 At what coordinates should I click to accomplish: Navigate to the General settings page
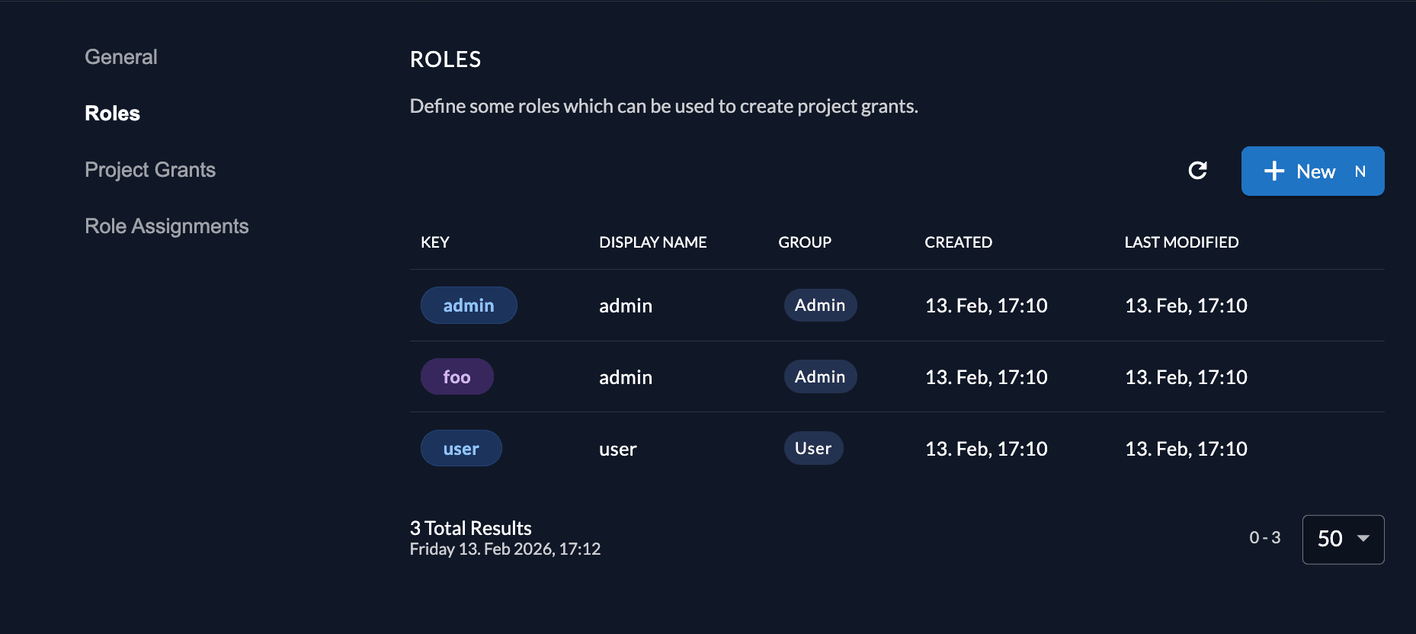click(x=121, y=56)
